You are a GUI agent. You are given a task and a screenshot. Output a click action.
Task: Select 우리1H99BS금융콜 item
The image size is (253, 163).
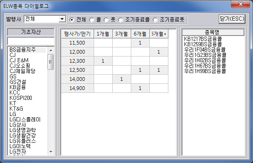(x=205, y=71)
